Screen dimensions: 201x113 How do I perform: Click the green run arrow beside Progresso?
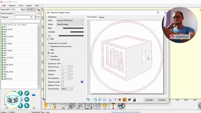click(39, 17)
